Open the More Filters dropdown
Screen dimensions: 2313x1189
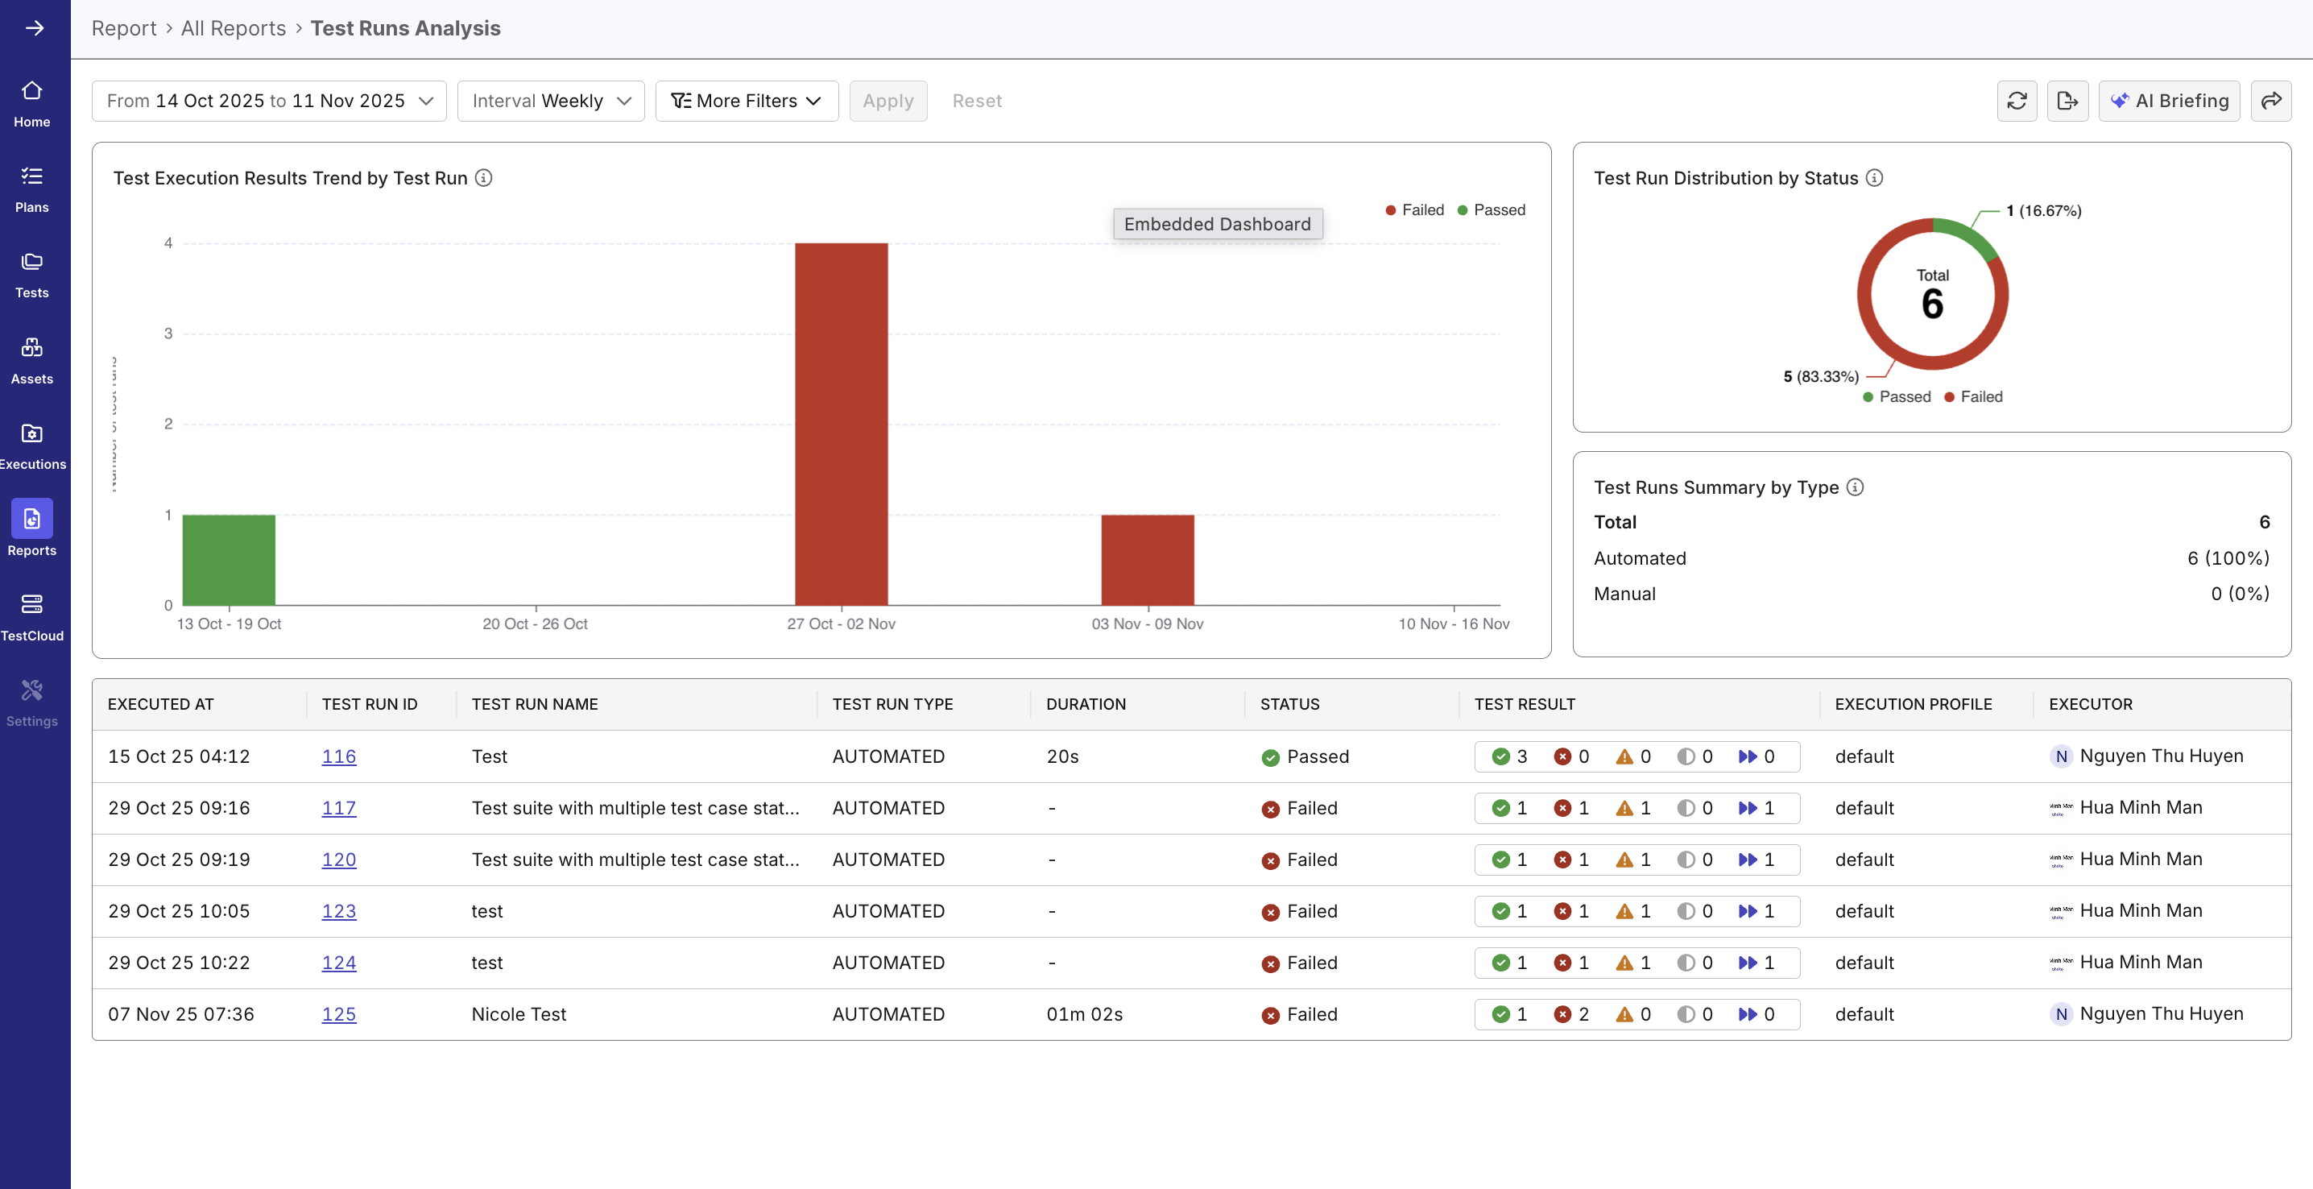pos(746,101)
